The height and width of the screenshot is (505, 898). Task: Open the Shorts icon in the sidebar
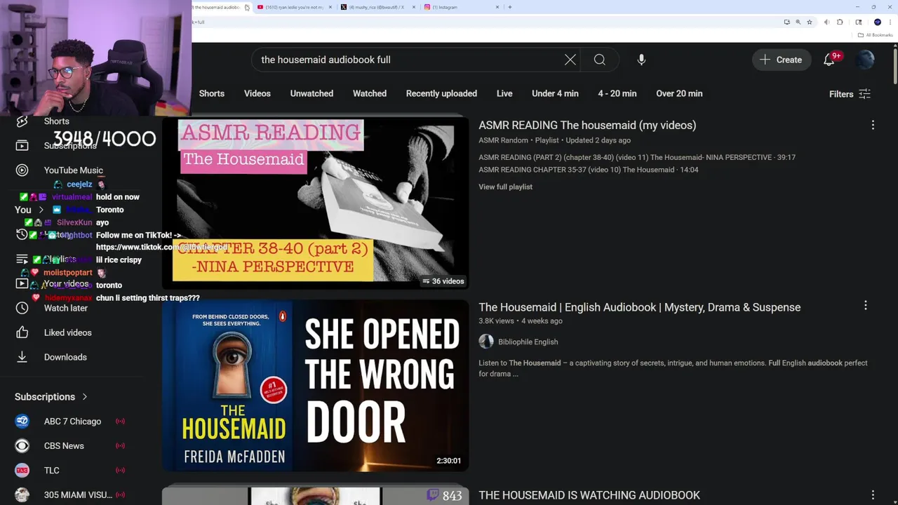(22, 121)
